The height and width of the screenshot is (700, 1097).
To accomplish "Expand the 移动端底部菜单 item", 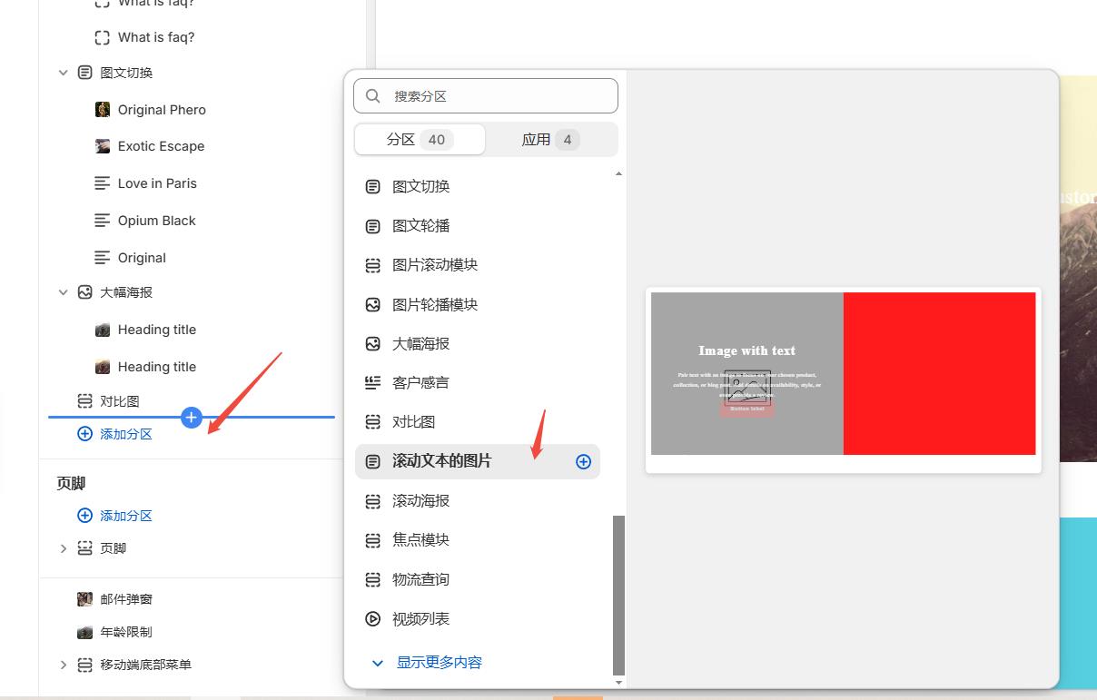I will 63,665.
